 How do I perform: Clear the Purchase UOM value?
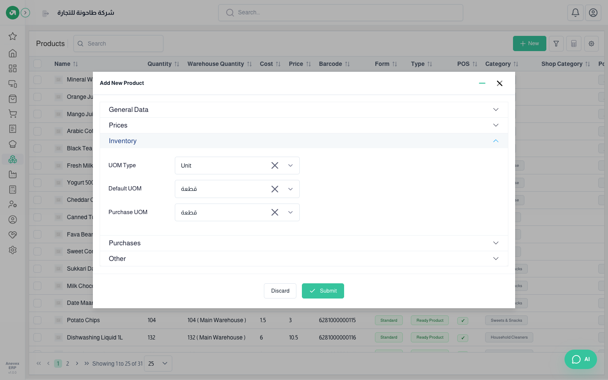pos(275,212)
